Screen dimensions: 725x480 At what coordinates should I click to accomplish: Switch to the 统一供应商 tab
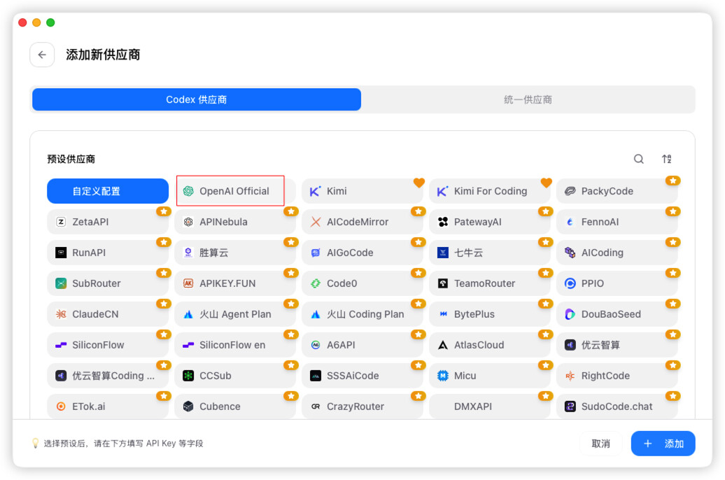528,99
